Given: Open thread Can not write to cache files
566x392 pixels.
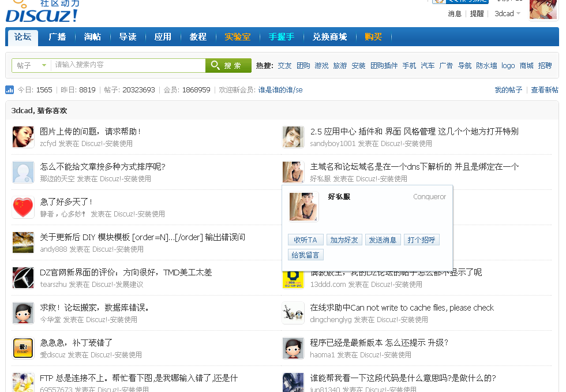Looking at the screenshot, I should point(402,308).
